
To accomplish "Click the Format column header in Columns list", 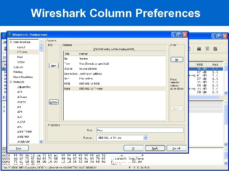I will click(122, 54).
